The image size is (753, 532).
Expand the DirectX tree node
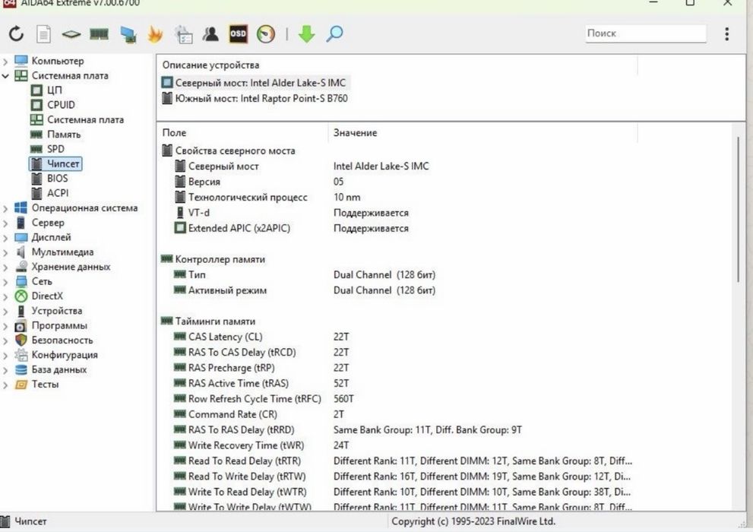(x=5, y=296)
